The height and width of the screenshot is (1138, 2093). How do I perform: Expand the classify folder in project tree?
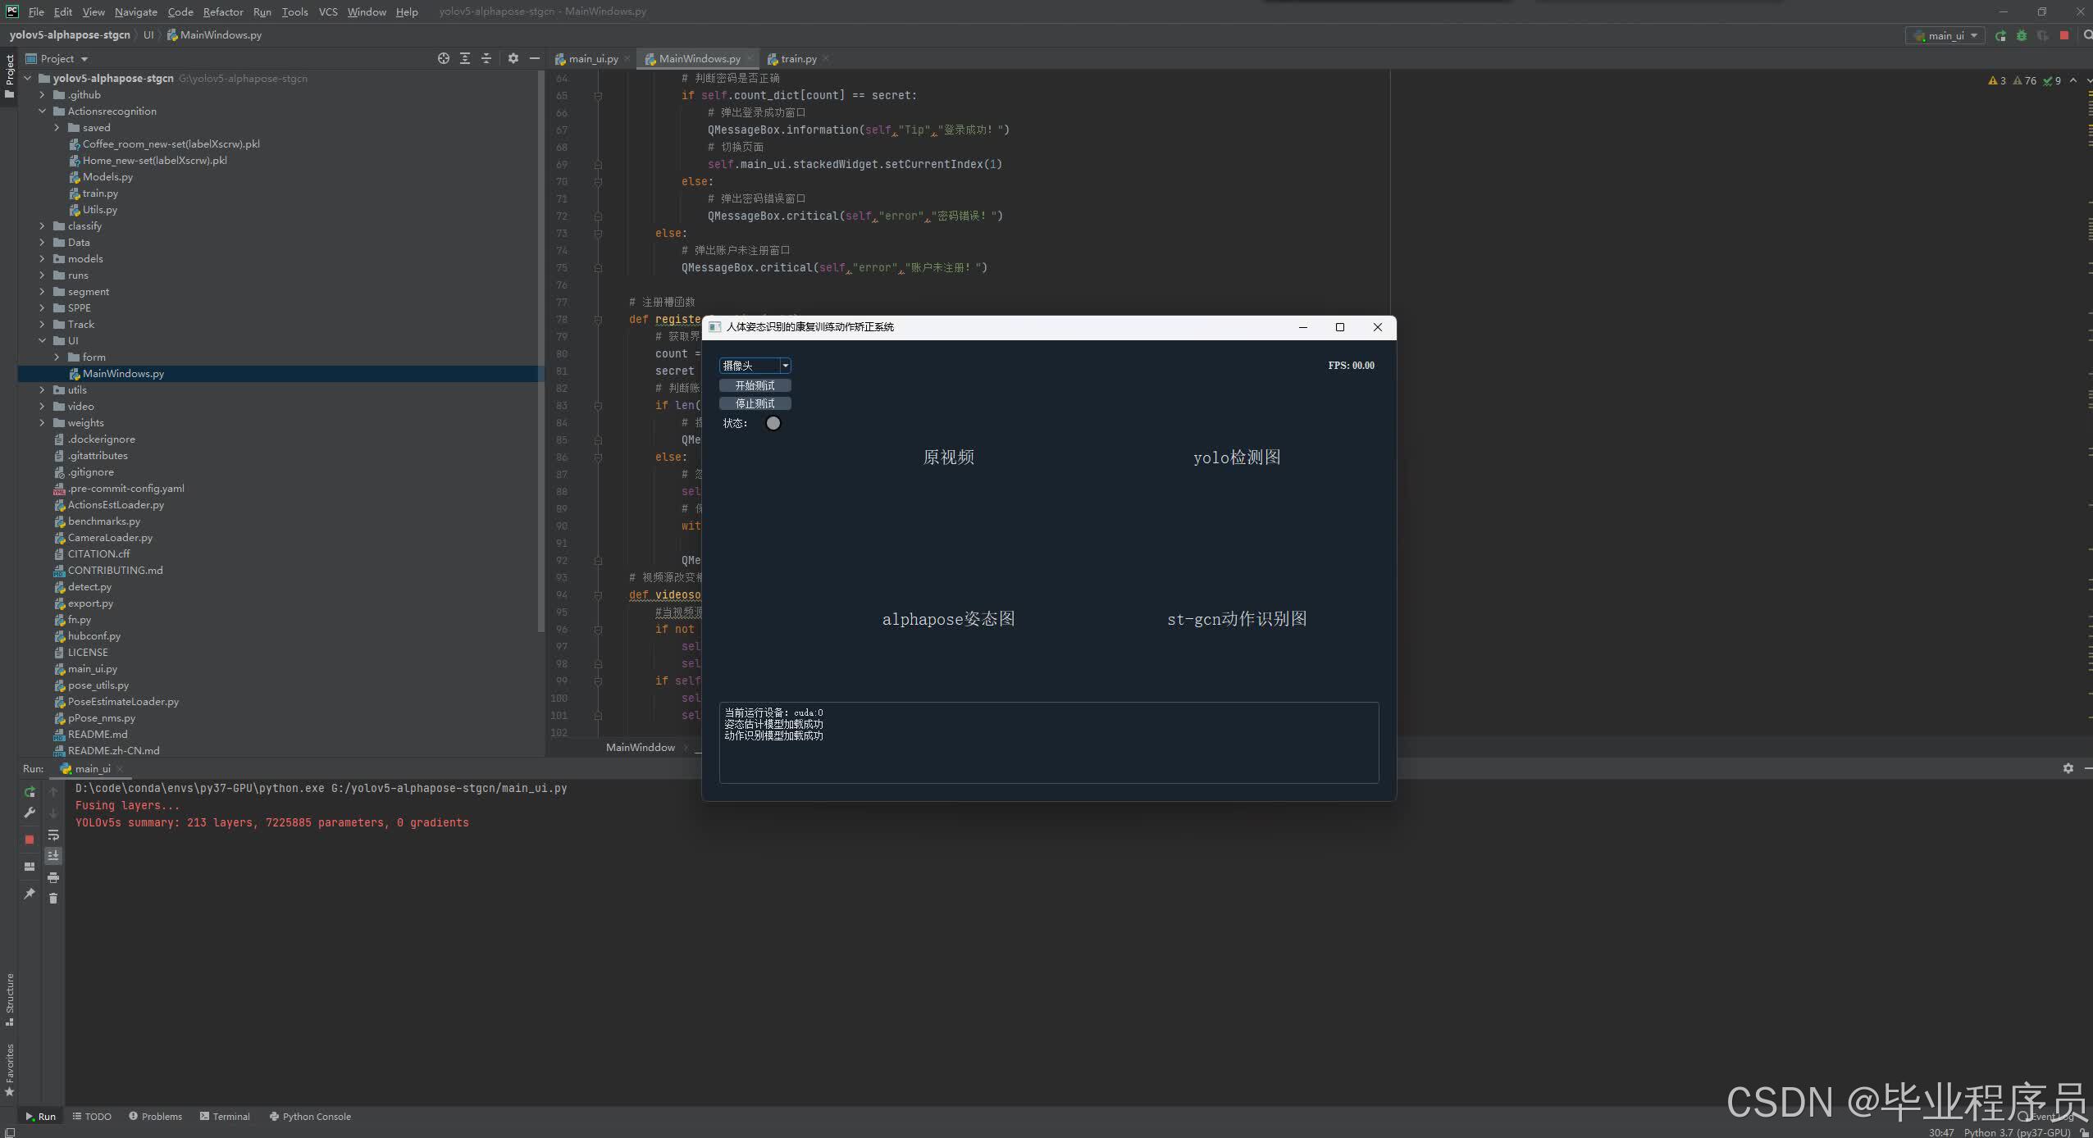(x=43, y=226)
